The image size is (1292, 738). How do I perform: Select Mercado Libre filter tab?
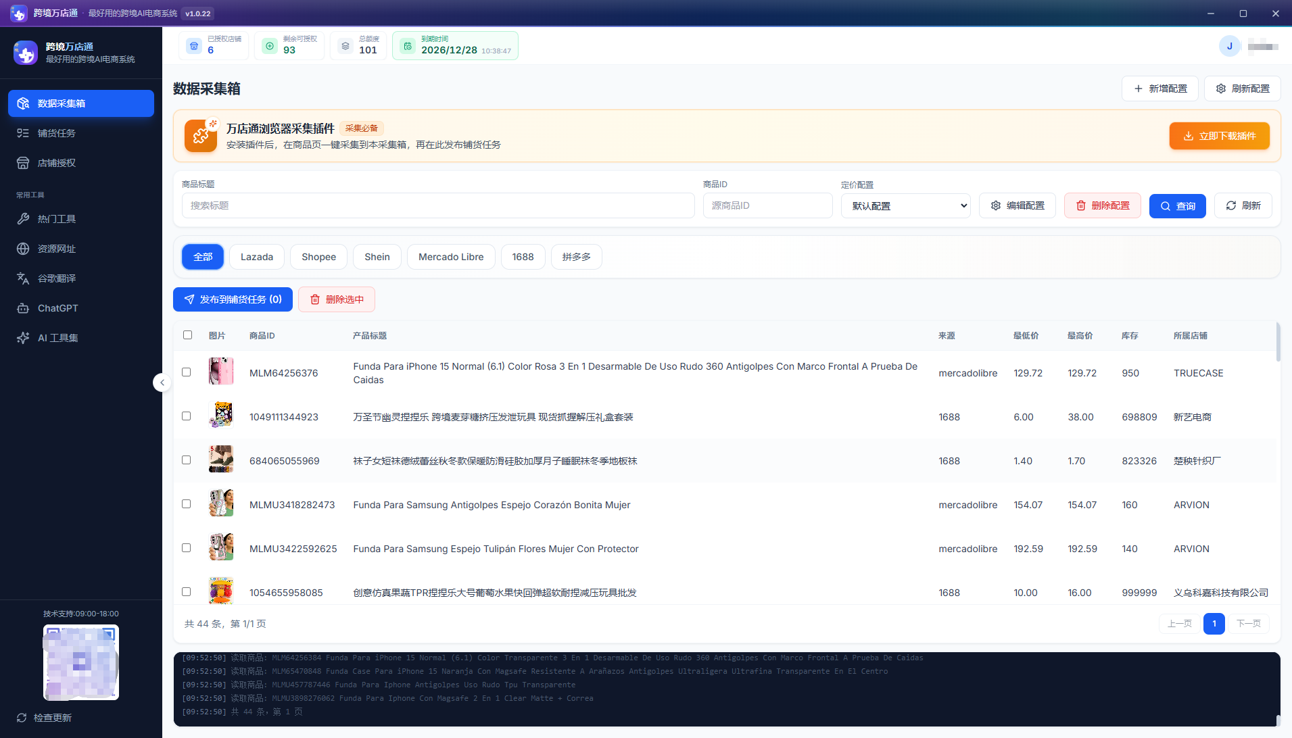[451, 257]
